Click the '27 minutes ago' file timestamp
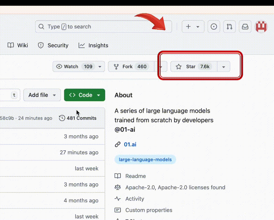The image size is (274, 220). [x=79, y=152]
